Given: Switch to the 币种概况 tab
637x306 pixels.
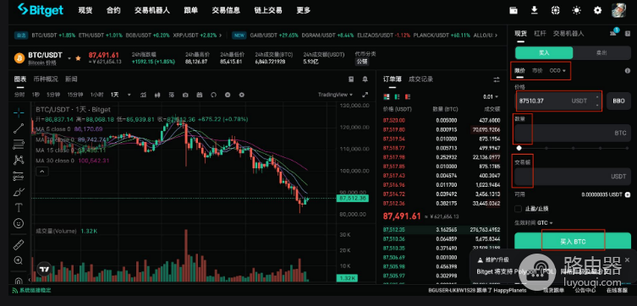Looking at the screenshot, I should point(46,79).
